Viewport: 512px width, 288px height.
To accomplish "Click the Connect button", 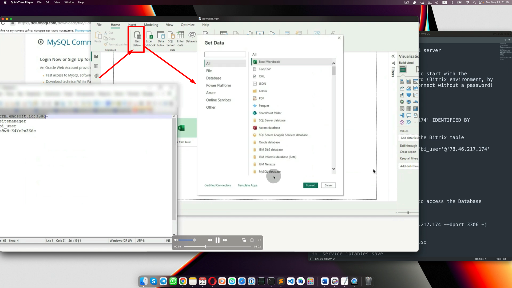I will (310, 185).
